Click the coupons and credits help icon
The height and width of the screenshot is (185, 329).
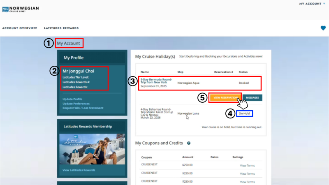[189, 143]
